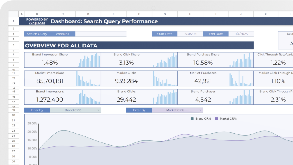The width and height of the screenshot is (293, 165).
Task: Click the 20.00% axis label on chart
Action: pos(32,132)
